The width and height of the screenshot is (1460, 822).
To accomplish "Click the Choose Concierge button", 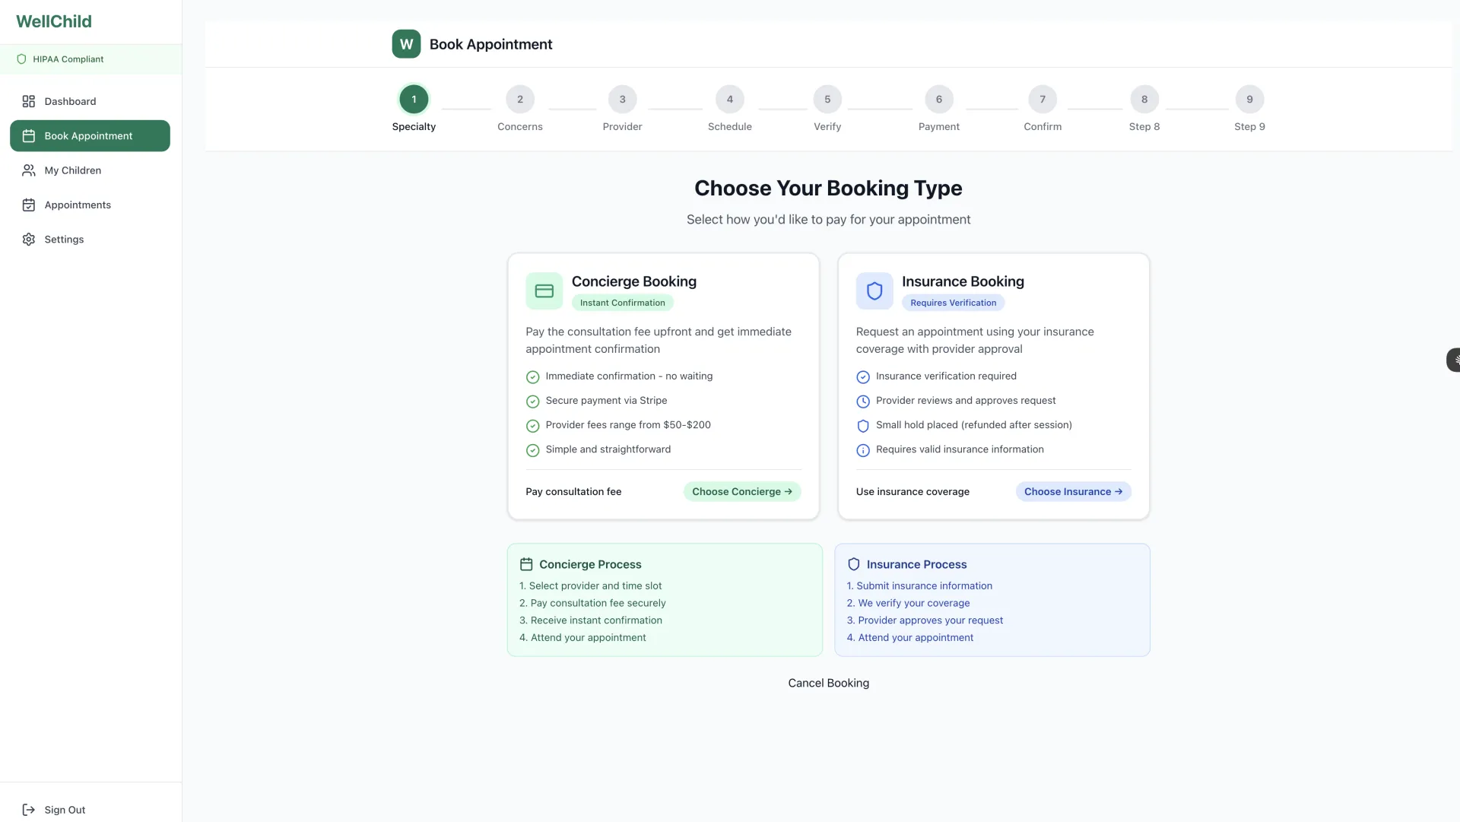I will 741,491.
